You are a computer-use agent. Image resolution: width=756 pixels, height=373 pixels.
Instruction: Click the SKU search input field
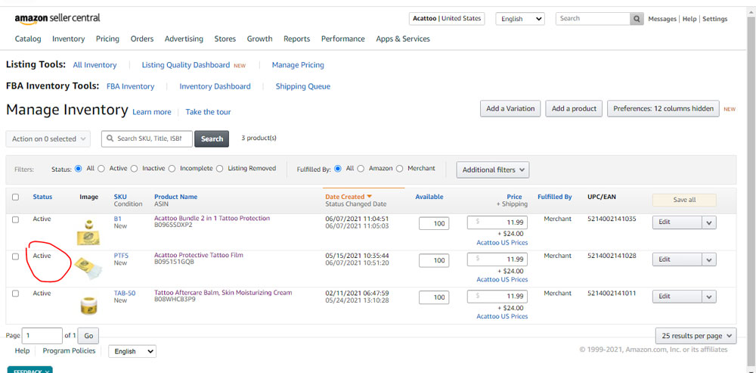click(147, 138)
